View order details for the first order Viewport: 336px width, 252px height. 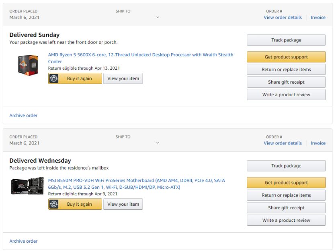tap(283, 17)
